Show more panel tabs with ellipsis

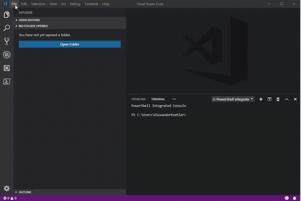(x=174, y=99)
